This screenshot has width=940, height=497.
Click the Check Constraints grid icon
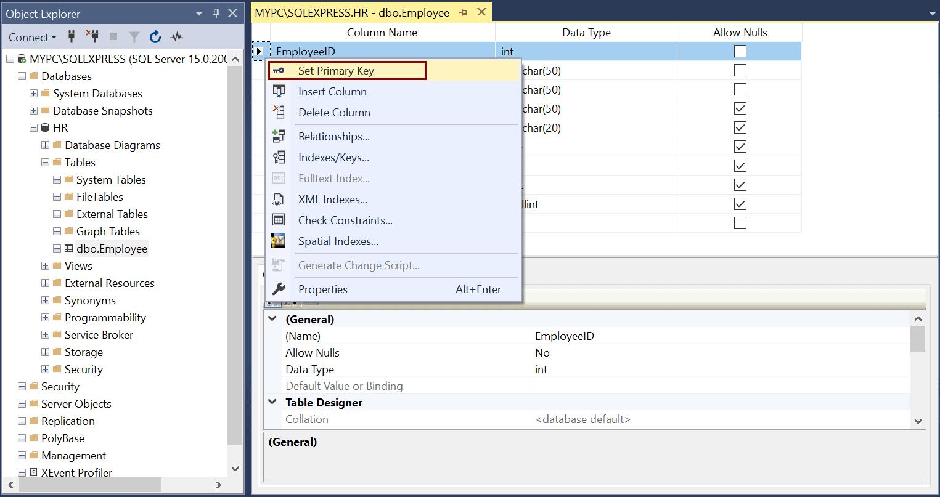point(279,220)
